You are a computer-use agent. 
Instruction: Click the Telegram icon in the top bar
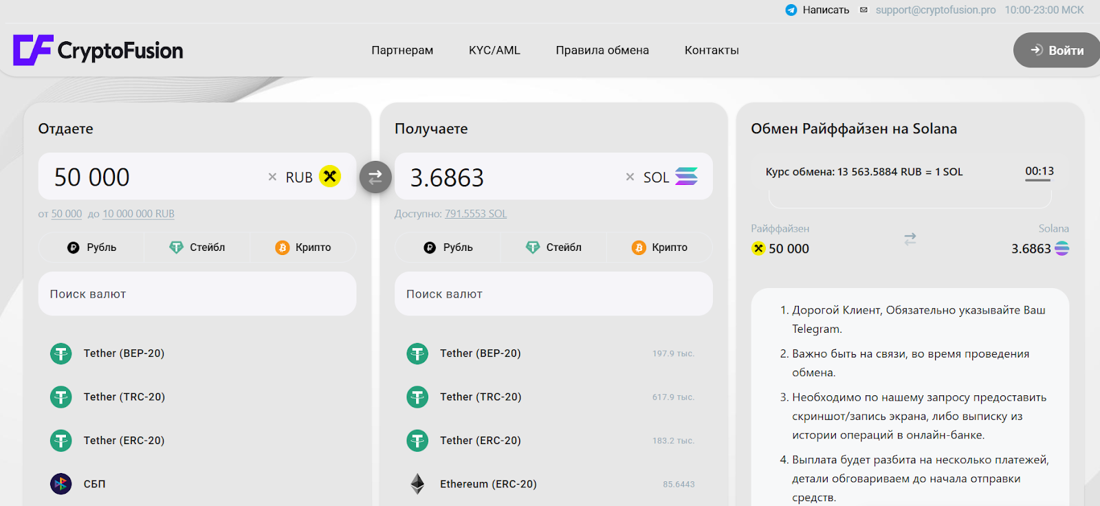[791, 10]
